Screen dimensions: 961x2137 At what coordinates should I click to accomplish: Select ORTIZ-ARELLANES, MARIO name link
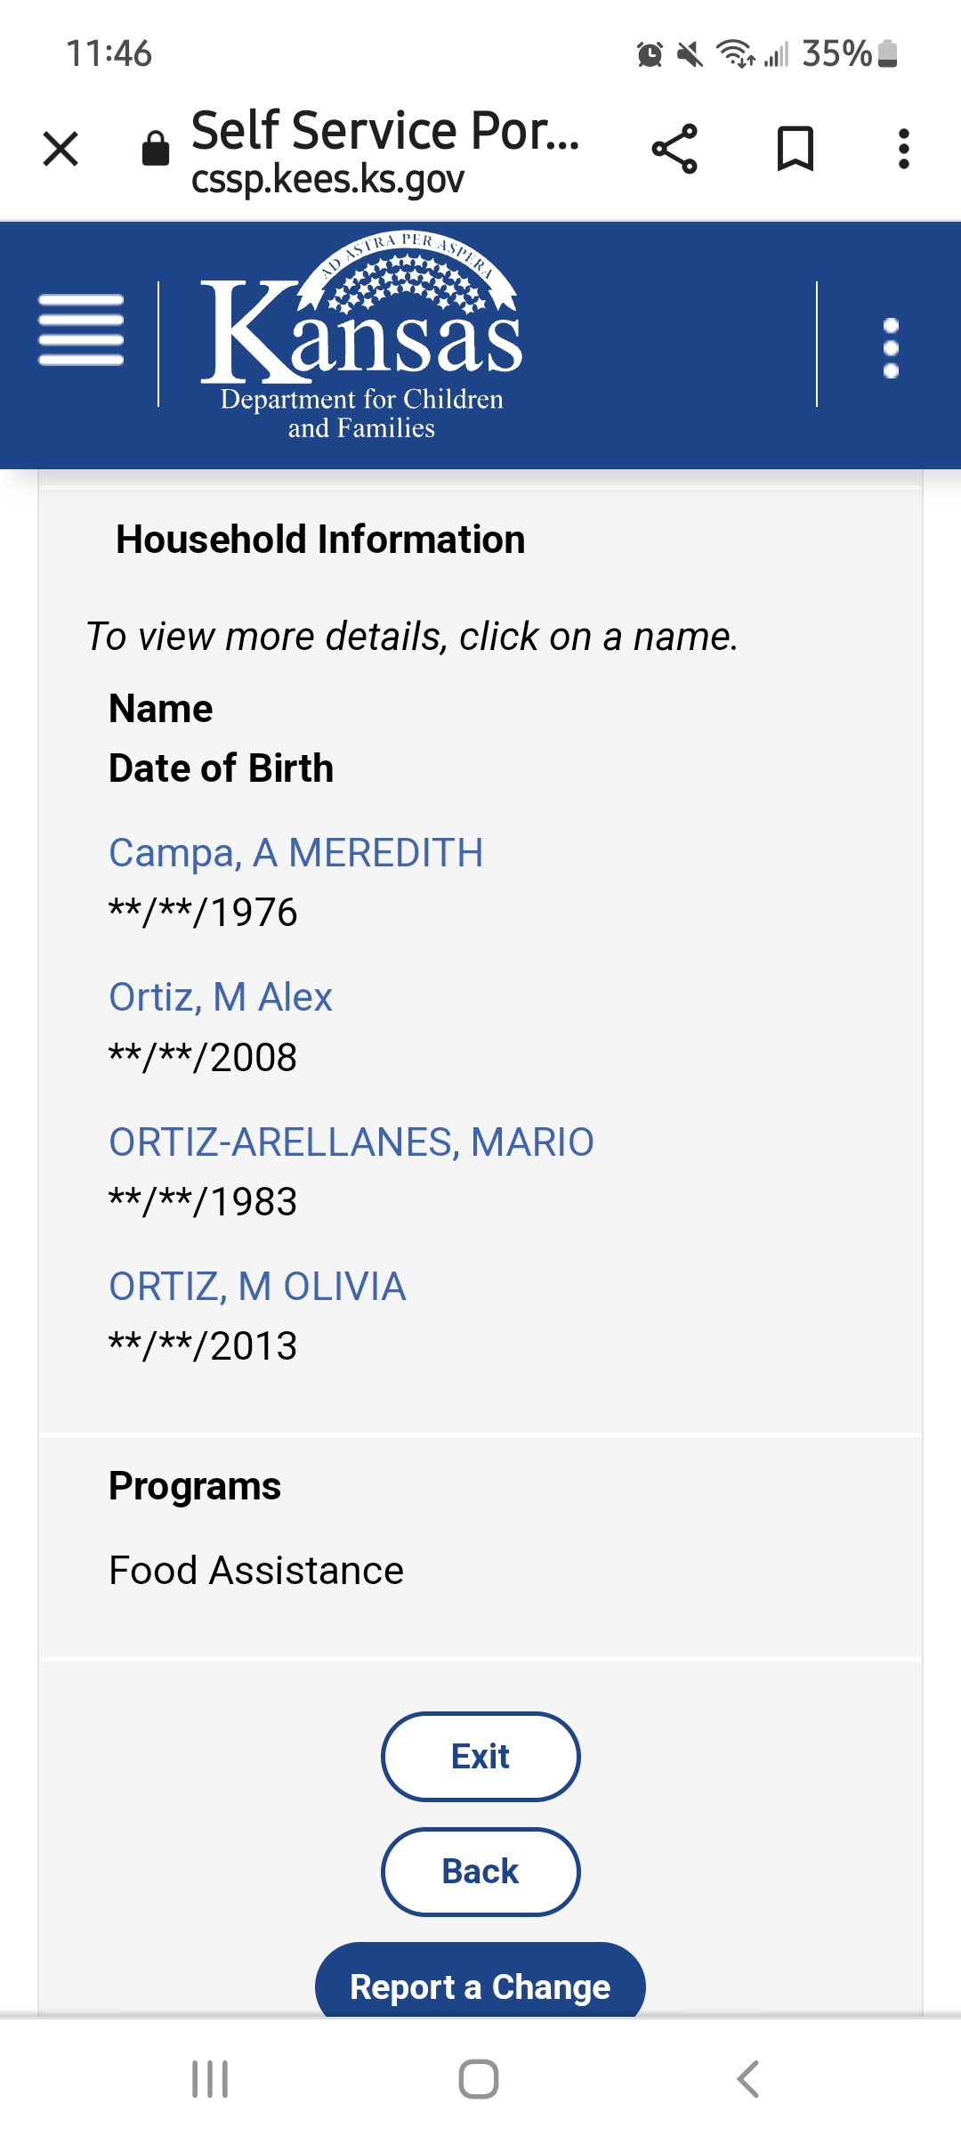(351, 1142)
